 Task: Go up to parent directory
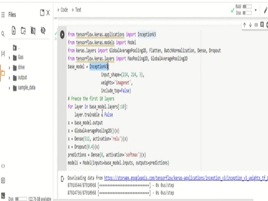[15, 48]
